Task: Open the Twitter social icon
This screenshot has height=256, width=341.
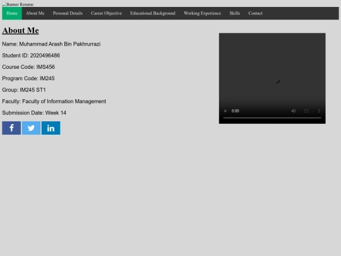Action: [x=31, y=128]
